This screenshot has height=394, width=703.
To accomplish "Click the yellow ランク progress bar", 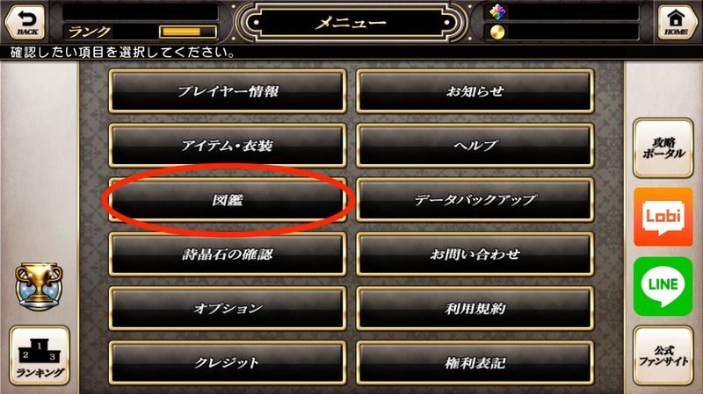I will click(188, 32).
